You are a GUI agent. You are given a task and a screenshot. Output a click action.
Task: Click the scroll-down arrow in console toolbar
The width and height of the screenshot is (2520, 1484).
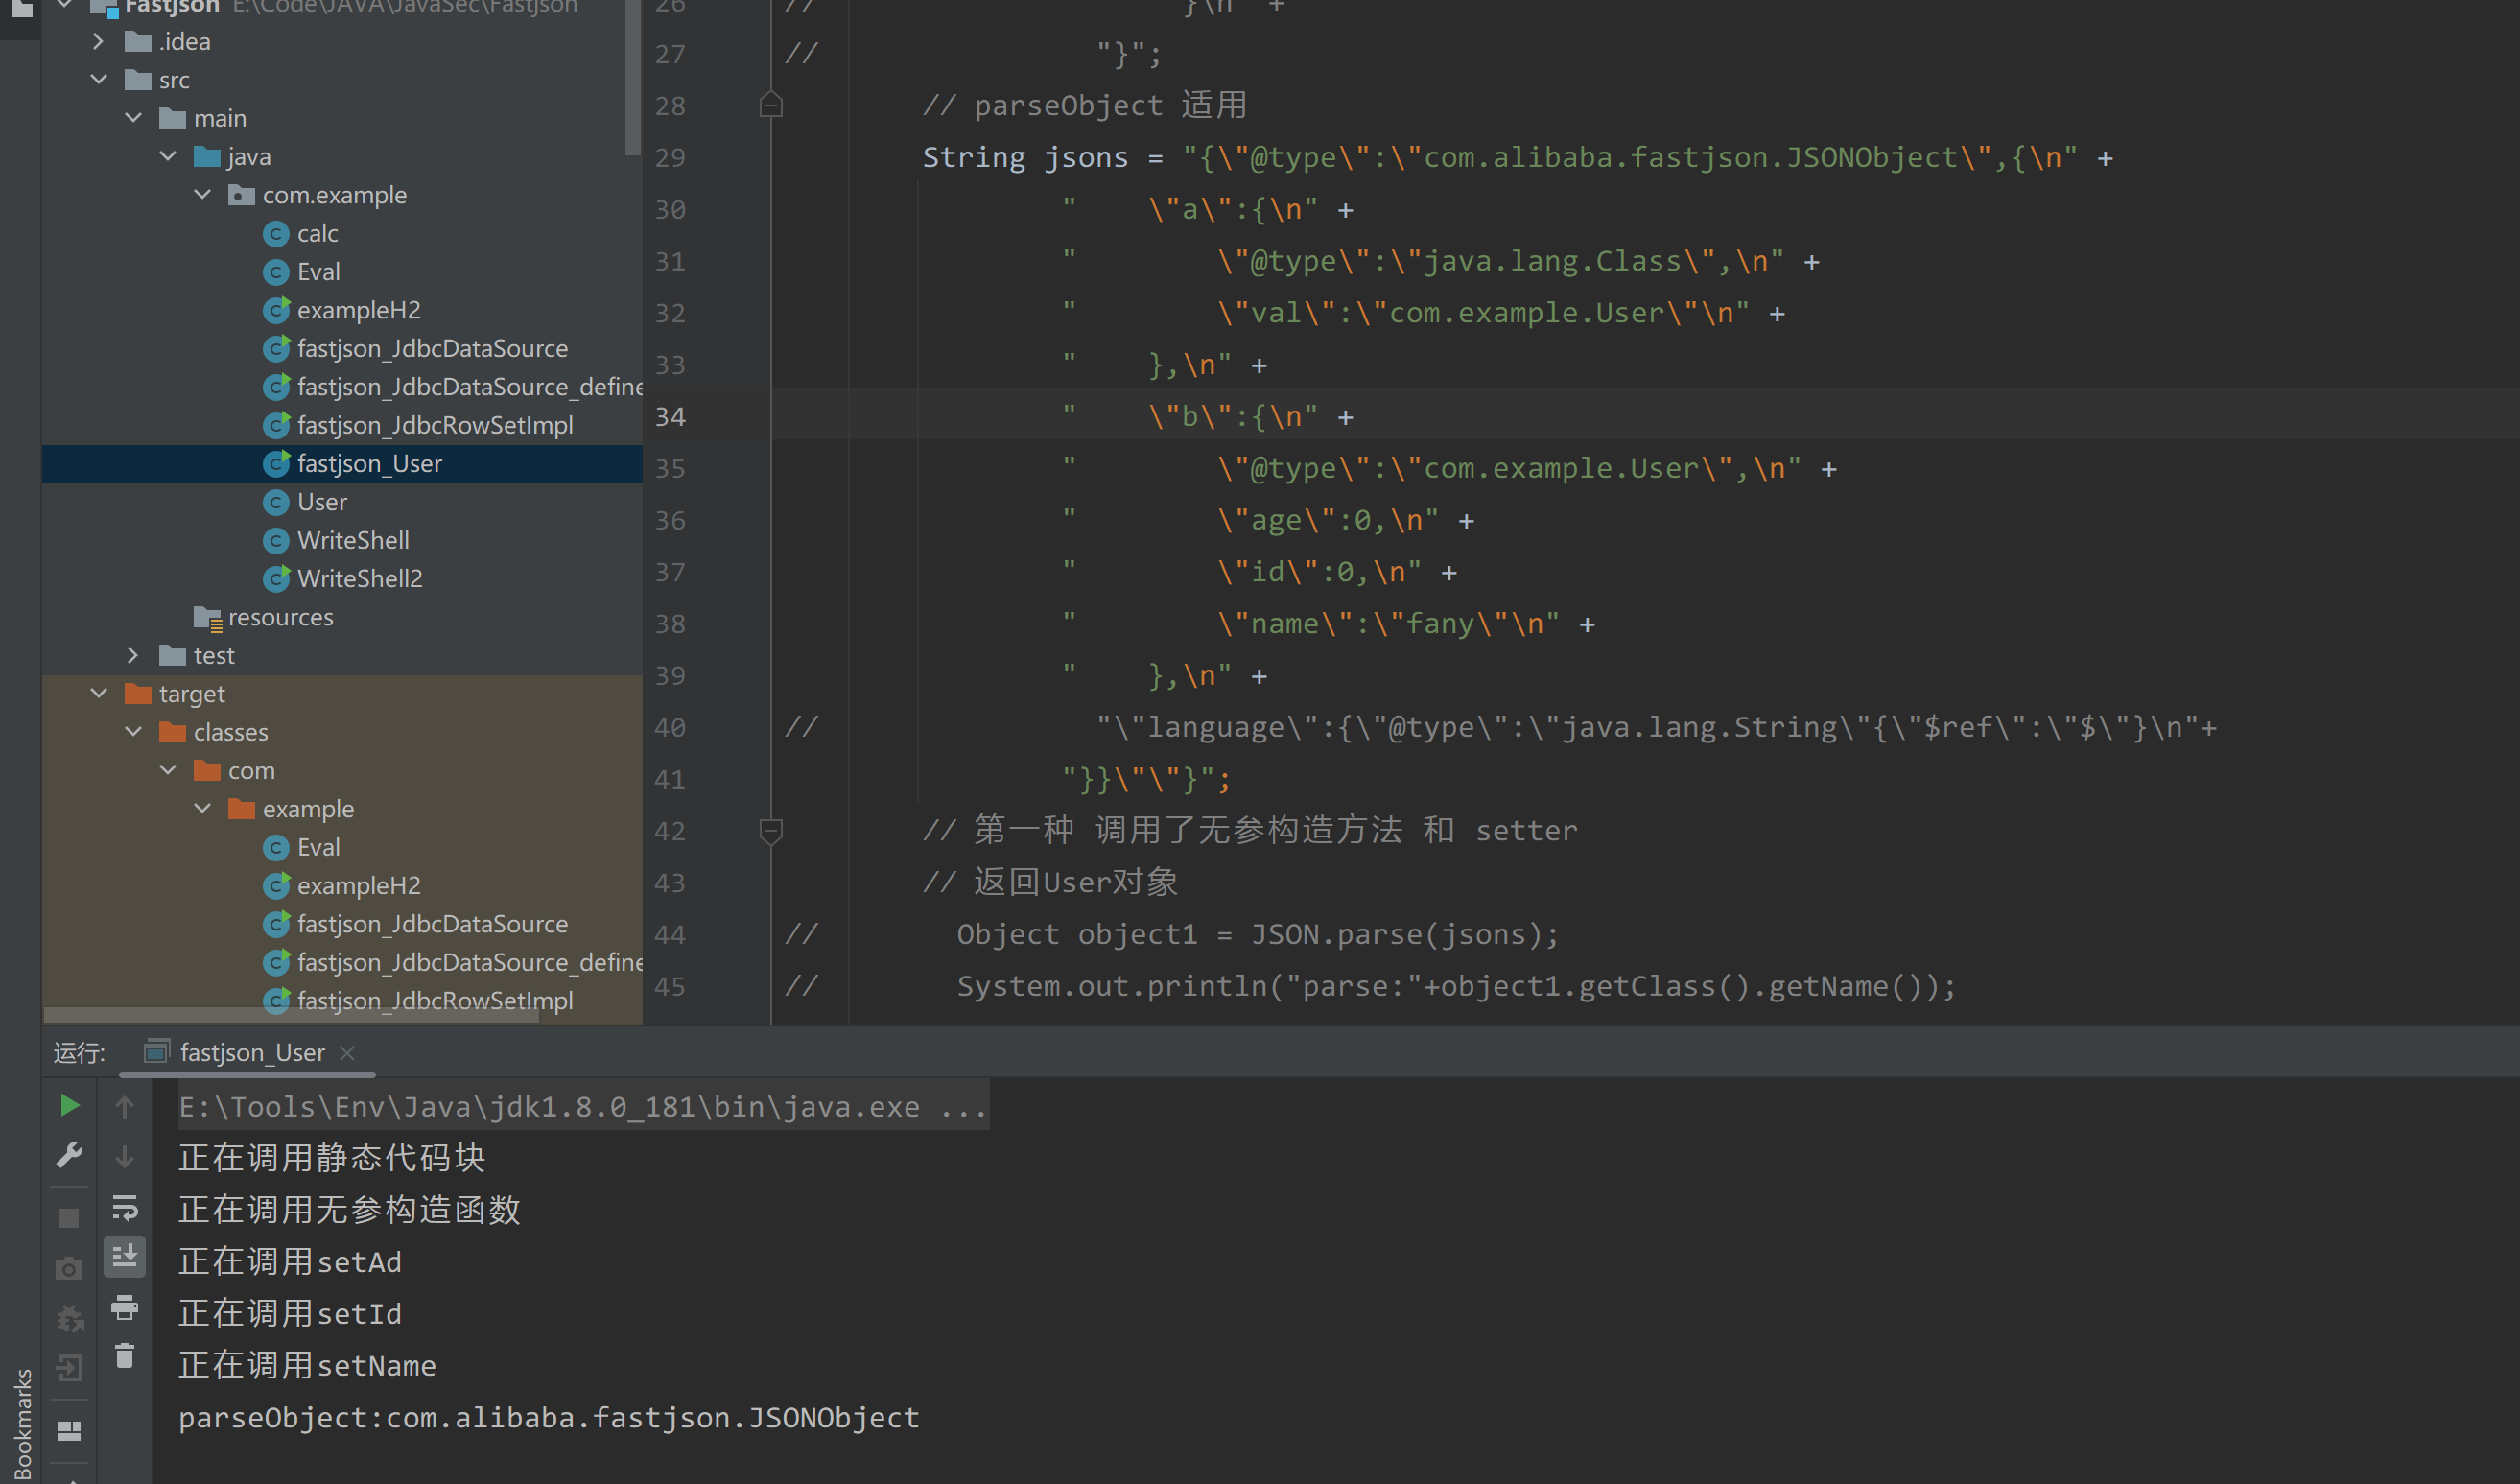[125, 1157]
